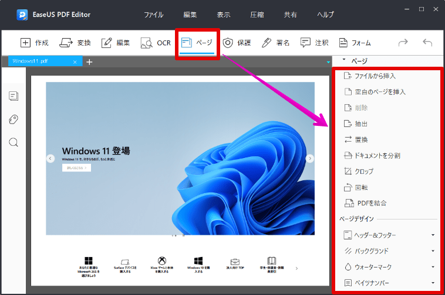Expand the ベイツナンバー dropdown arrow
The height and width of the screenshot is (295, 445).
tap(433, 283)
